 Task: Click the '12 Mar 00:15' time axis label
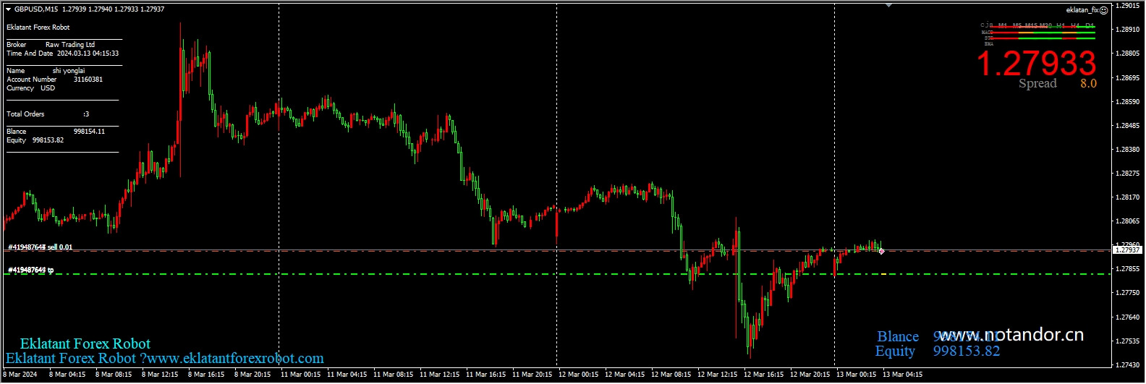coord(578,375)
